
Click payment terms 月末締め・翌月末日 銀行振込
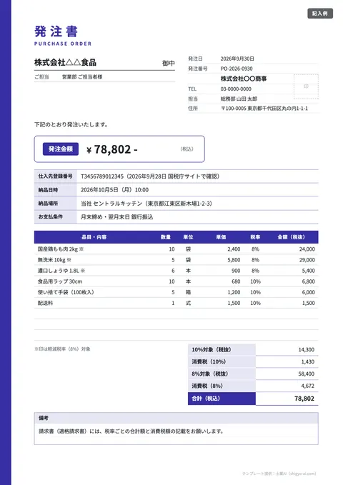pyautogui.click(x=116, y=217)
